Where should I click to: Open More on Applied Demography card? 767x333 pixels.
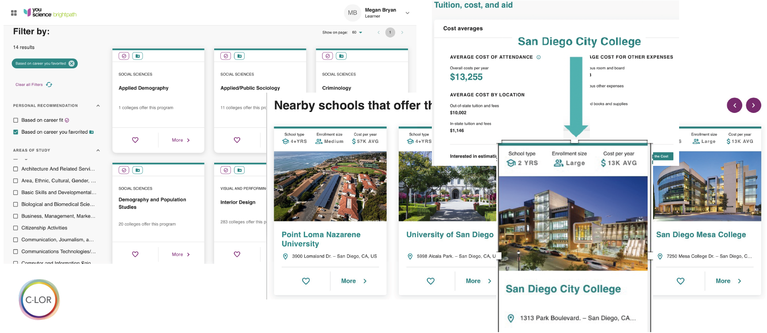[181, 140]
